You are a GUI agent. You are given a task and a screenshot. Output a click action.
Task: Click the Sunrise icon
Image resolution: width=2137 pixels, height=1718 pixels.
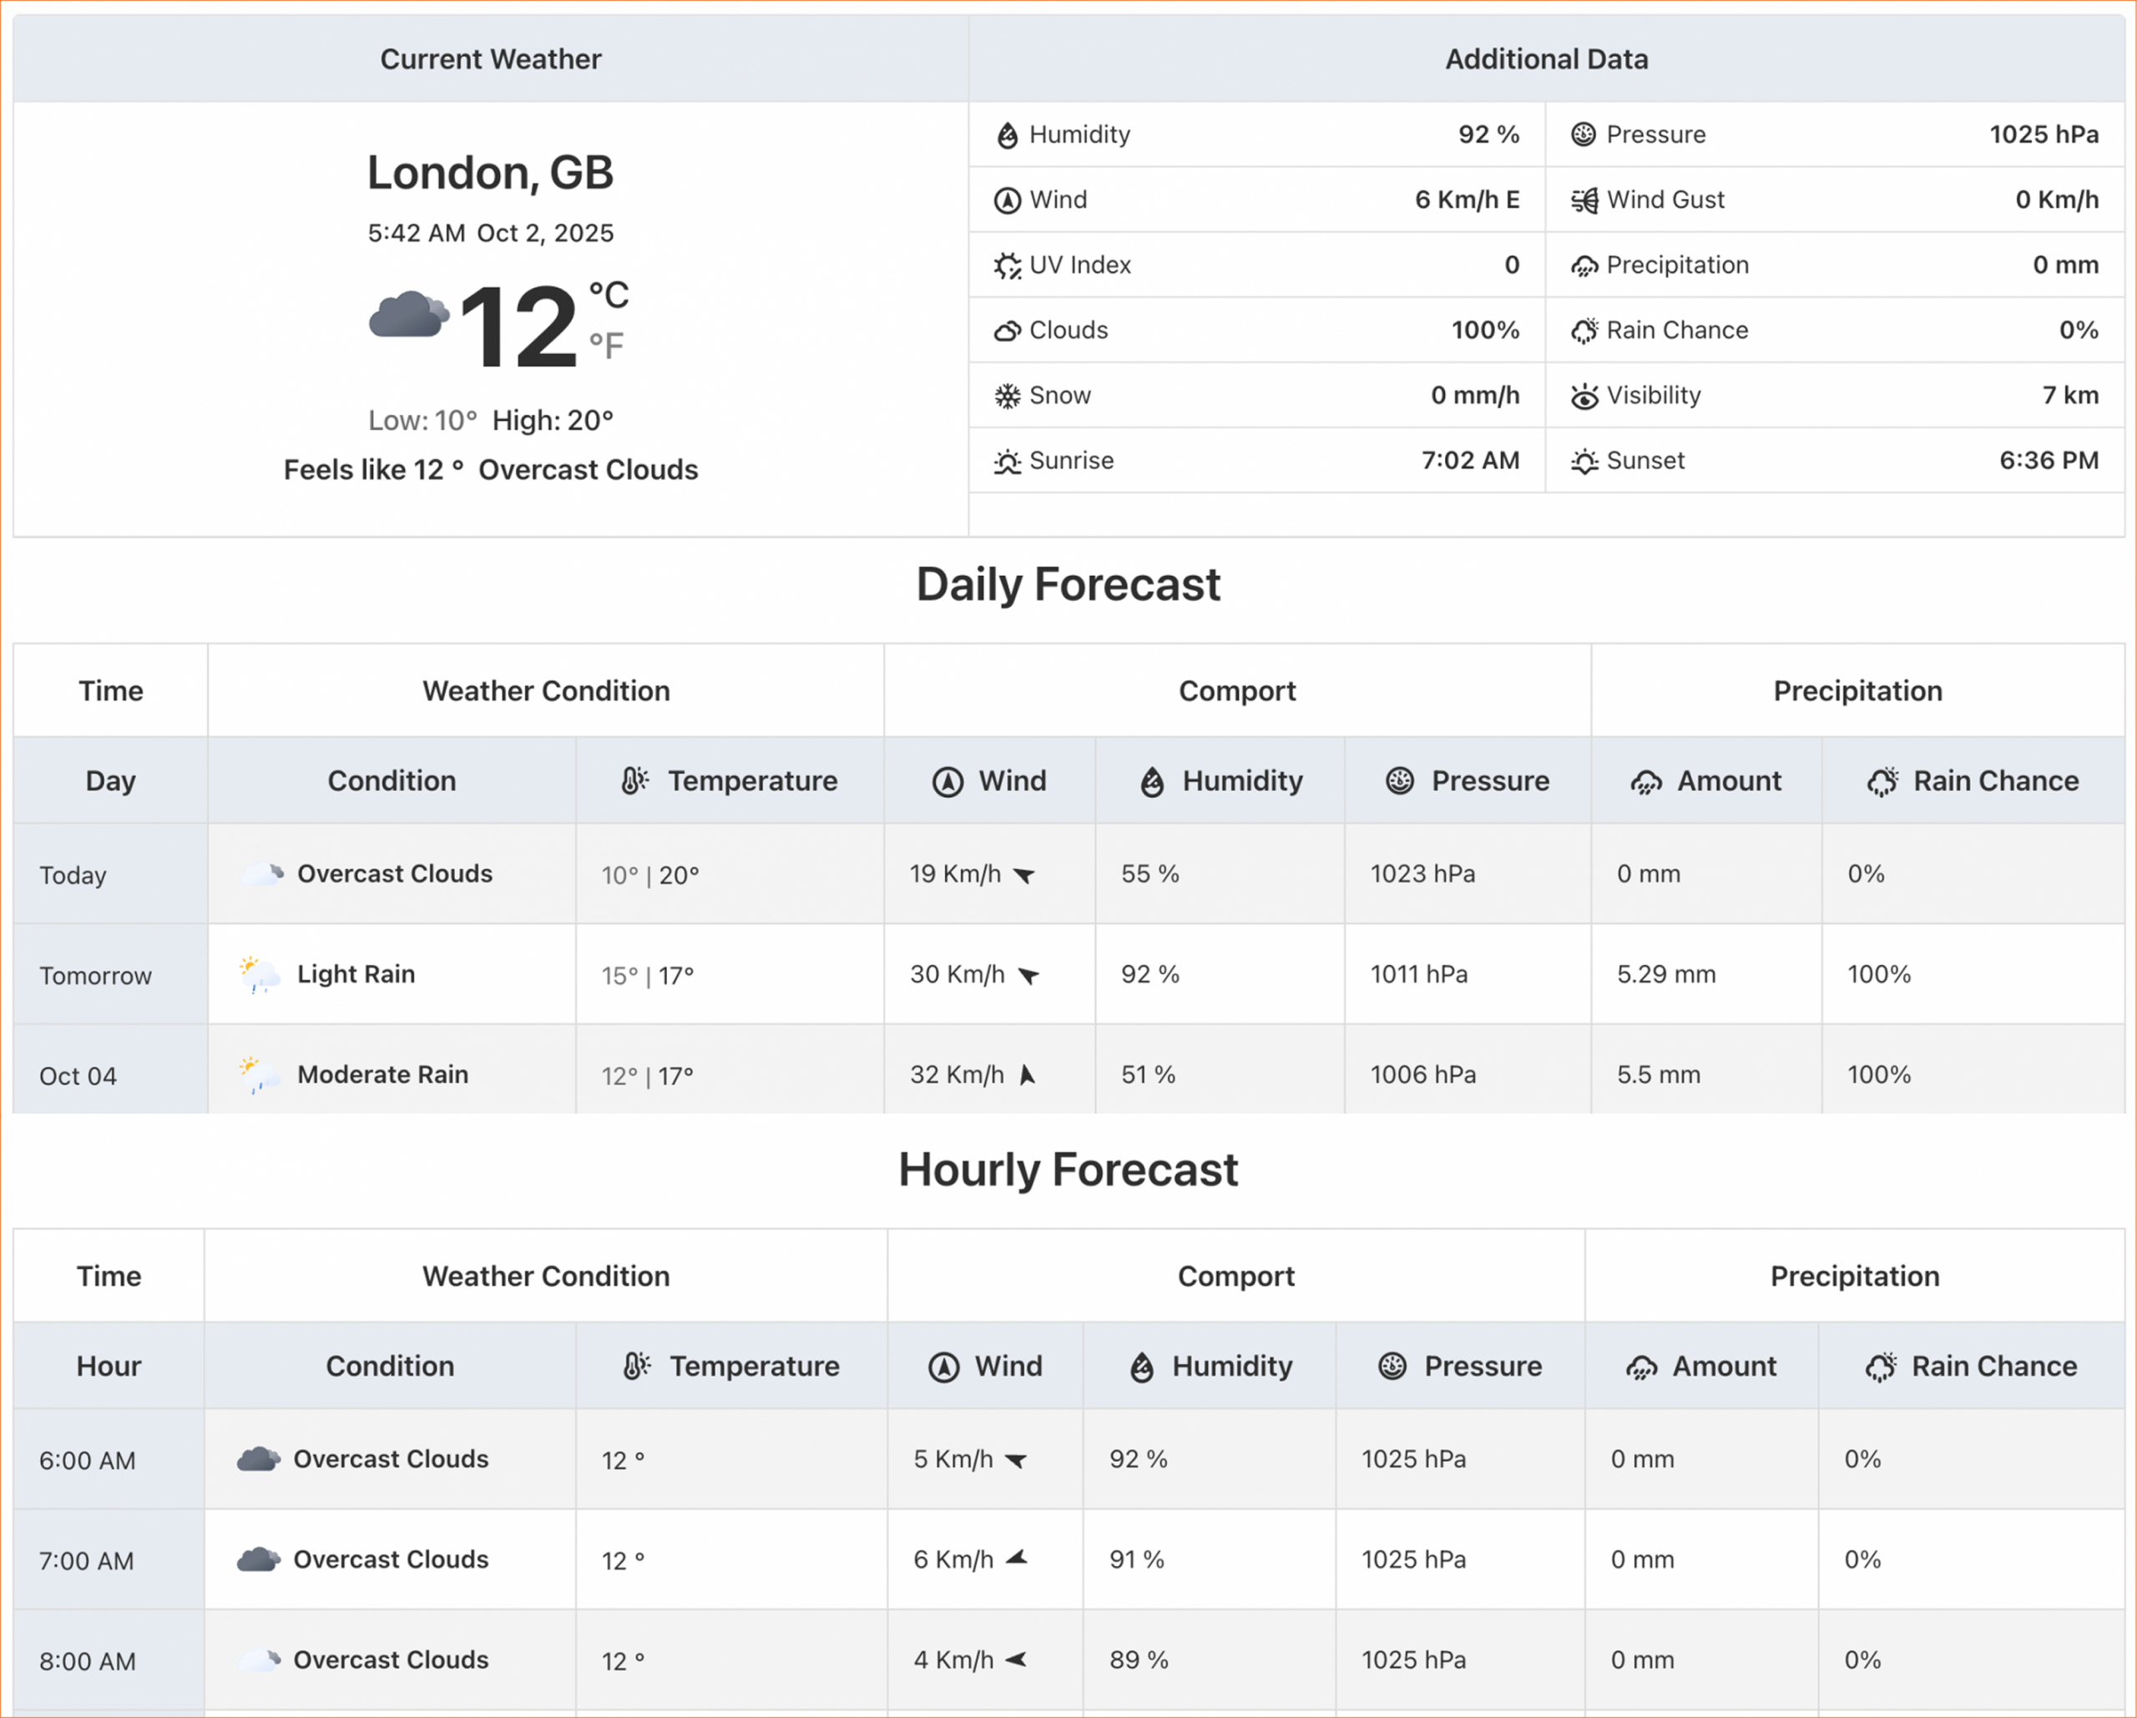[1007, 462]
